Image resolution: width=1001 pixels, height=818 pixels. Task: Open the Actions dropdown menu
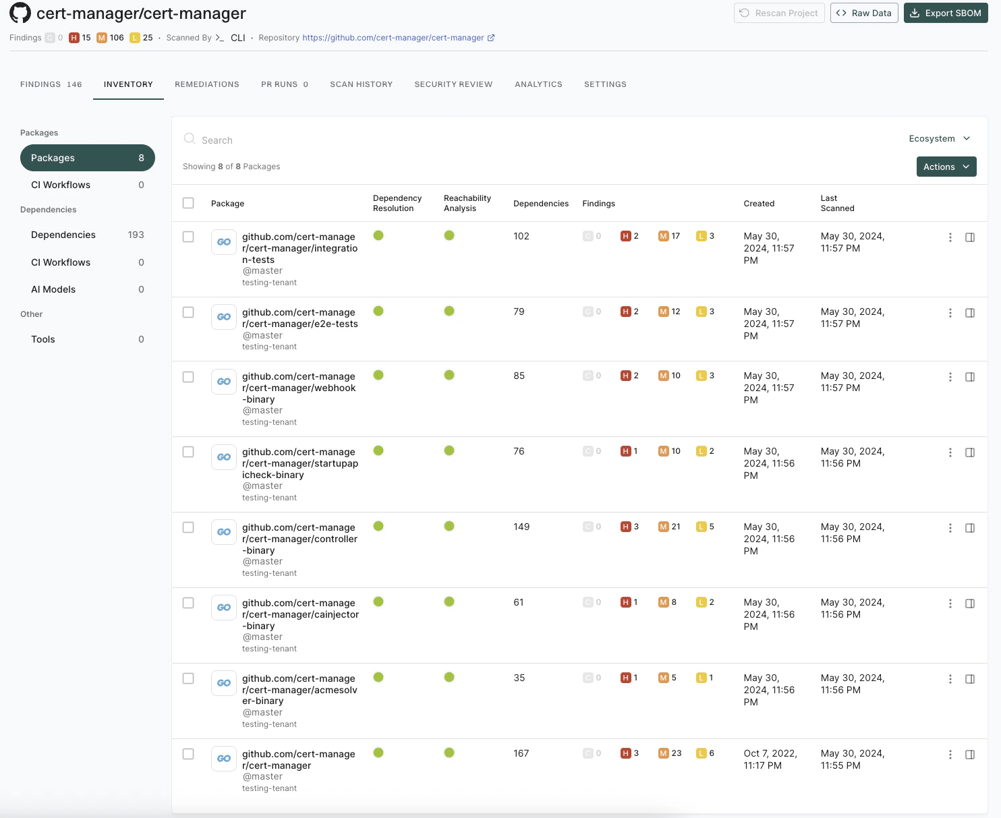coord(946,167)
